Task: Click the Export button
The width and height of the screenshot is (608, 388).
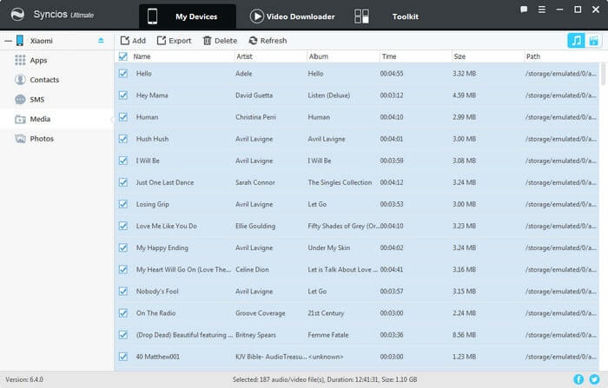Action: pos(174,41)
